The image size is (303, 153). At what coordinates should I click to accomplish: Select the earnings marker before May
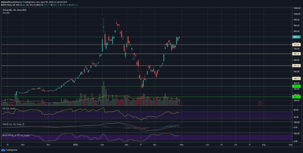[179, 103]
